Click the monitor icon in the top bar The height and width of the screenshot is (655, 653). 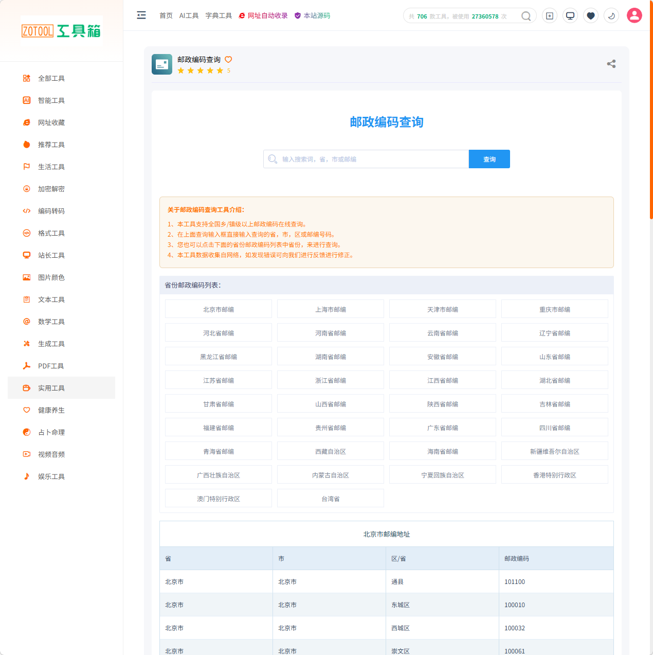(x=570, y=15)
